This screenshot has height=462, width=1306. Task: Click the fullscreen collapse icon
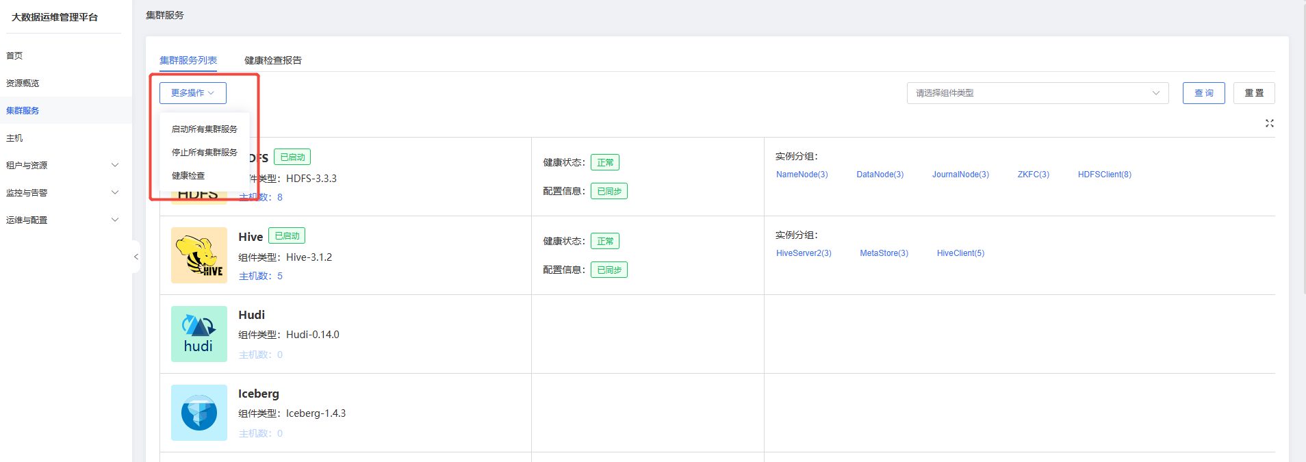point(1269,123)
